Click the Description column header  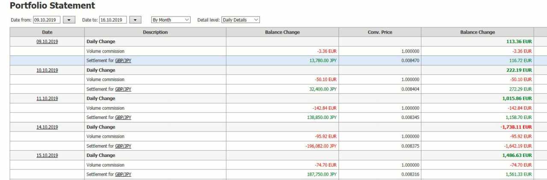(155, 32)
